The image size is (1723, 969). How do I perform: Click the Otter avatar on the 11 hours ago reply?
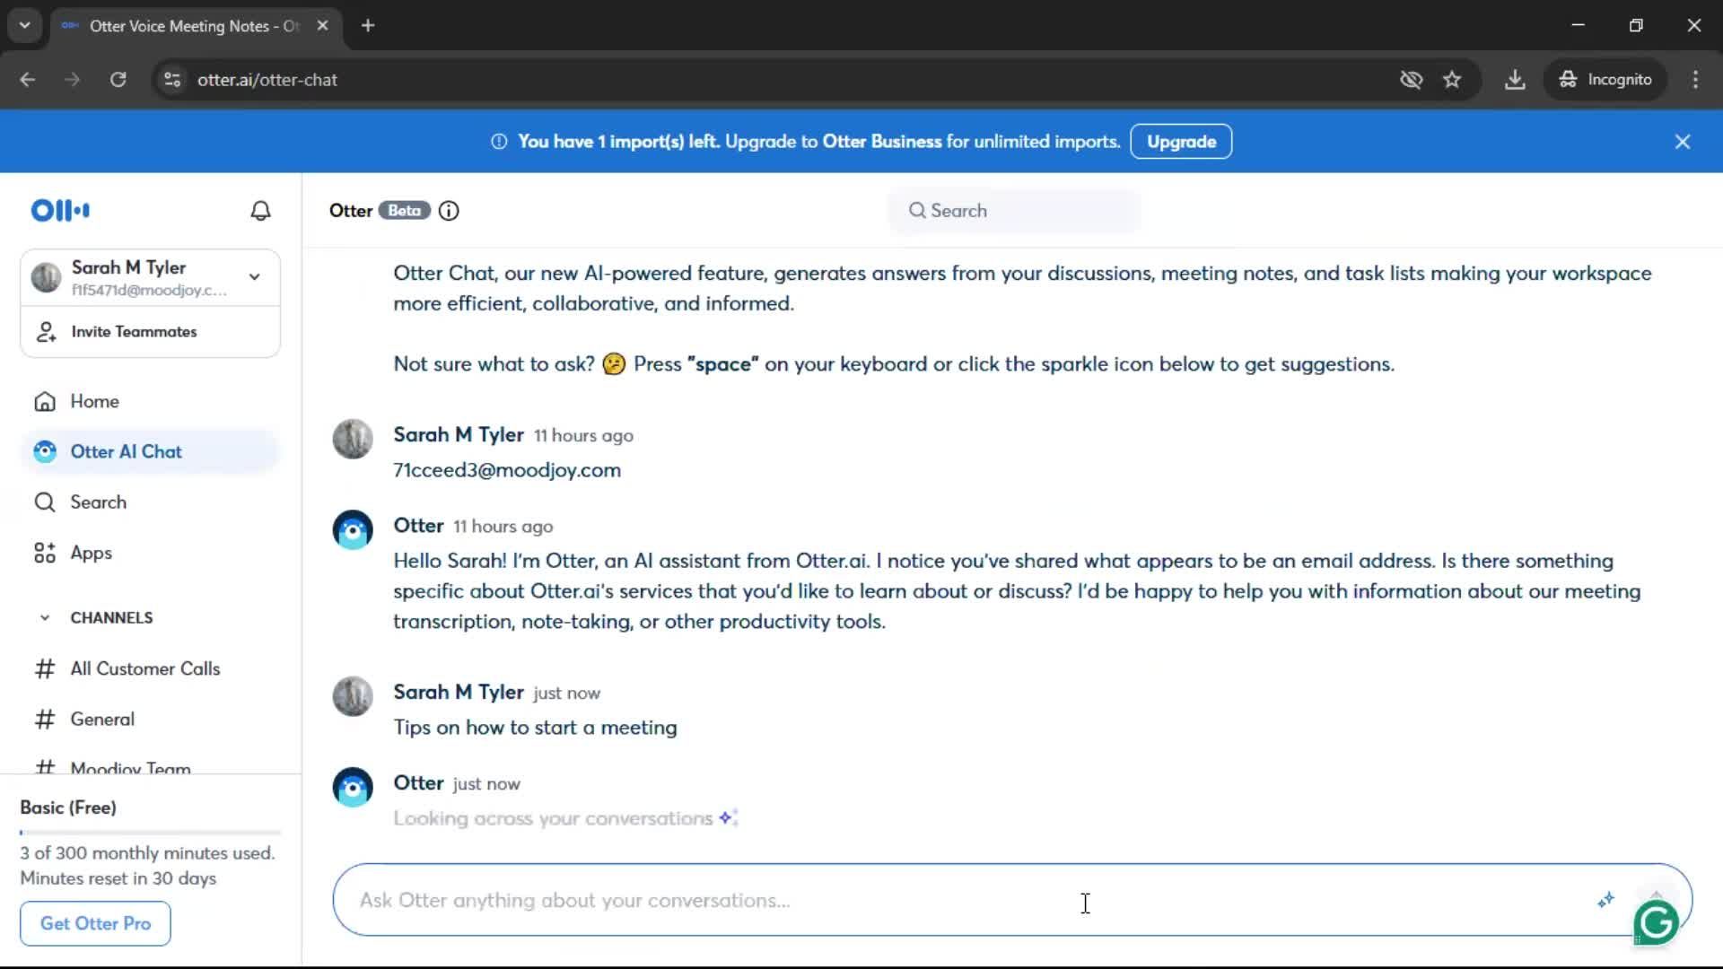pos(353,530)
